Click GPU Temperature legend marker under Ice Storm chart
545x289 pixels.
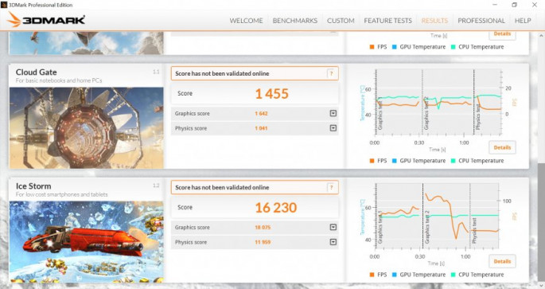coord(394,275)
